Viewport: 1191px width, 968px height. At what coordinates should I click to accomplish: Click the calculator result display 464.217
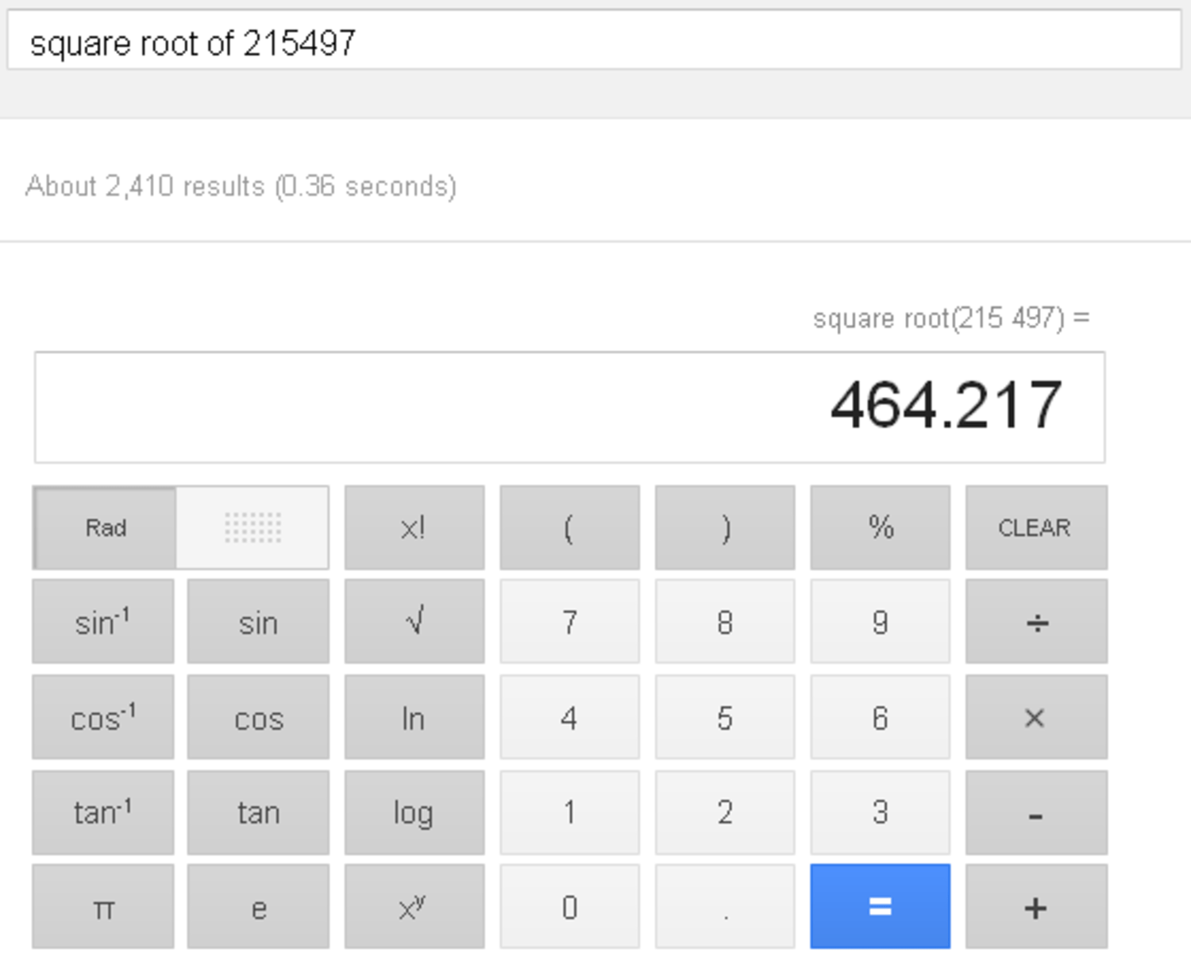pyautogui.click(x=569, y=407)
